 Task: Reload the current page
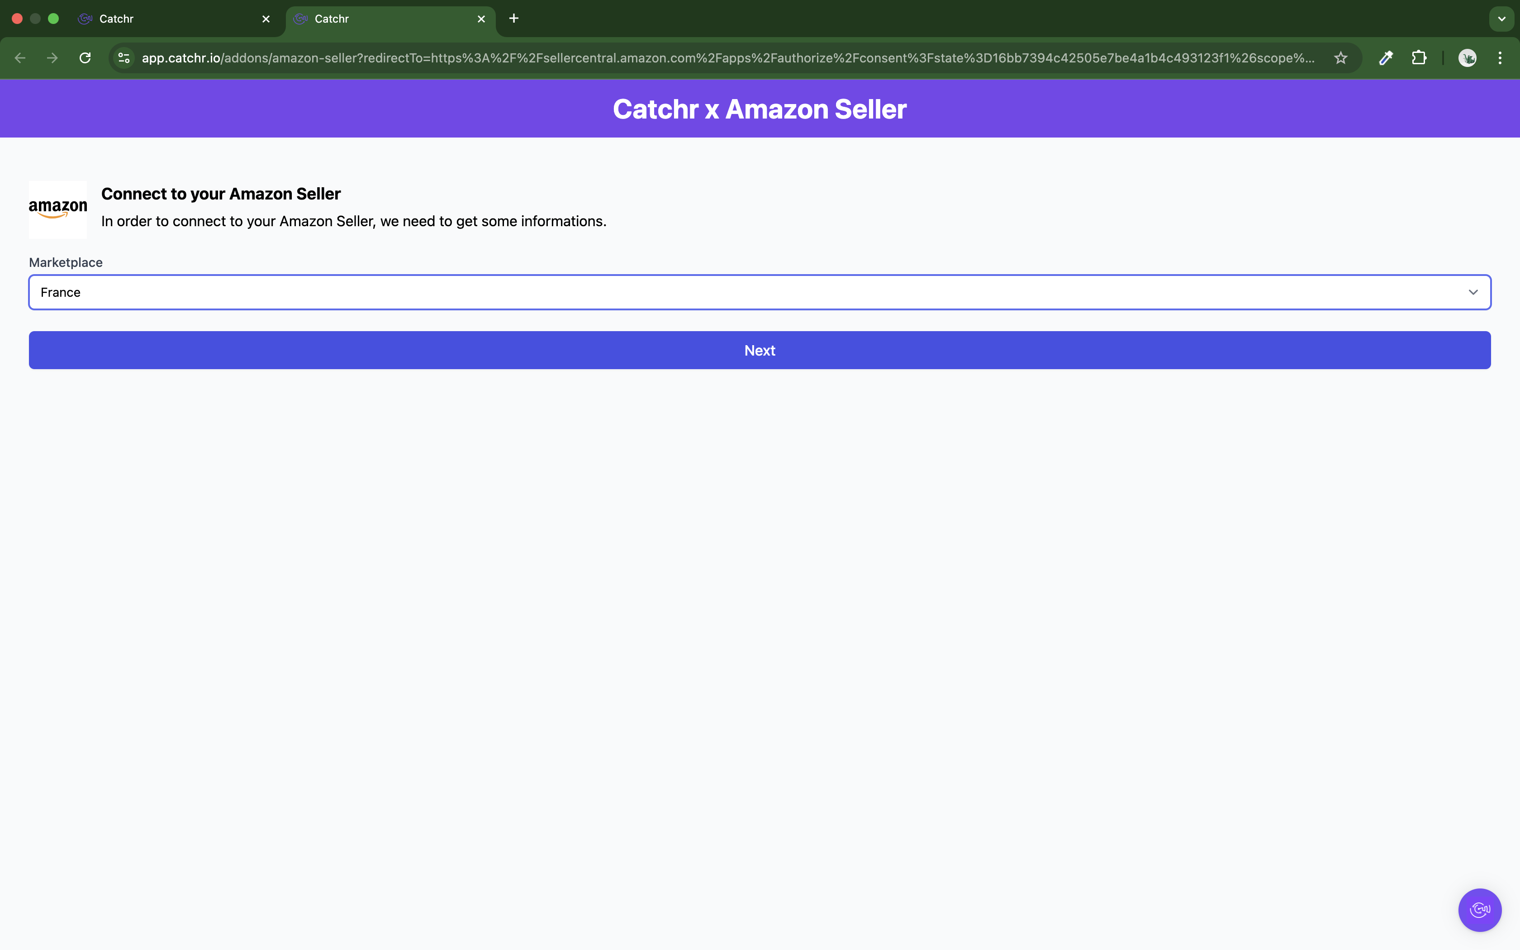[x=85, y=58]
